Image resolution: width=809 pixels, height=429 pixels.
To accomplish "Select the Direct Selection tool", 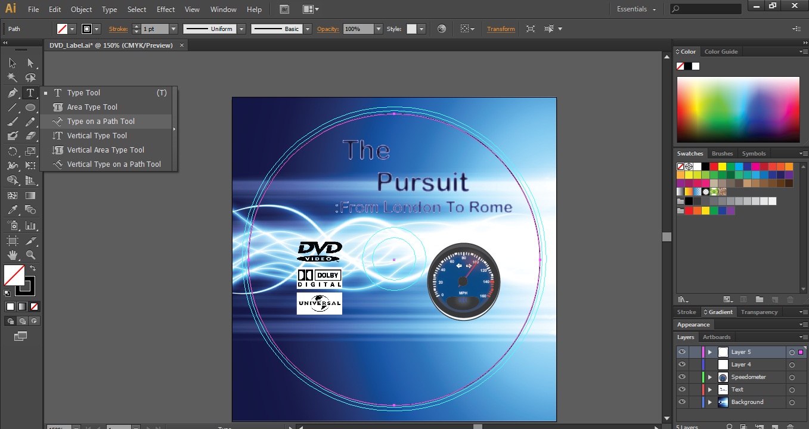I will [30, 63].
